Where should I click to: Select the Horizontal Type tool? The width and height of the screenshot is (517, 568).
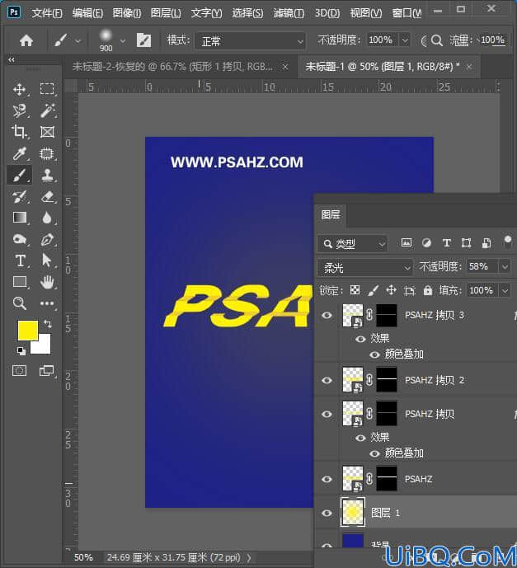click(20, 261)
